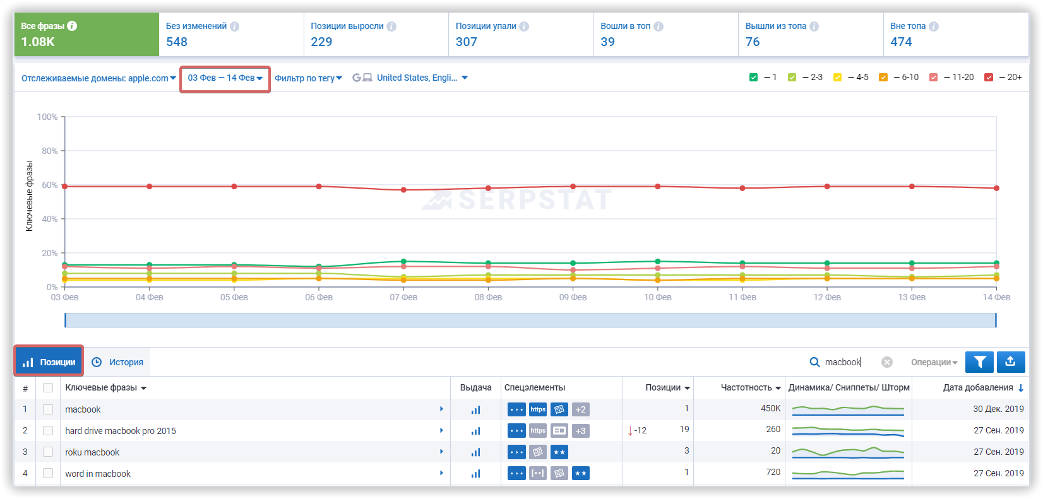This screenshot has height=499, width=1043.
Task: Click the dynamics sparkline for roku macbook
Action: [x=848, y=452]
